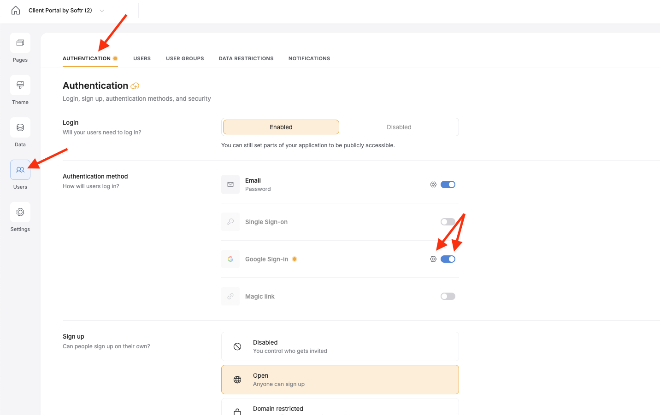Click the upgrade cloud icon beside Authentication heading
This screenshot has height=415, width=660.
(135, 86)
